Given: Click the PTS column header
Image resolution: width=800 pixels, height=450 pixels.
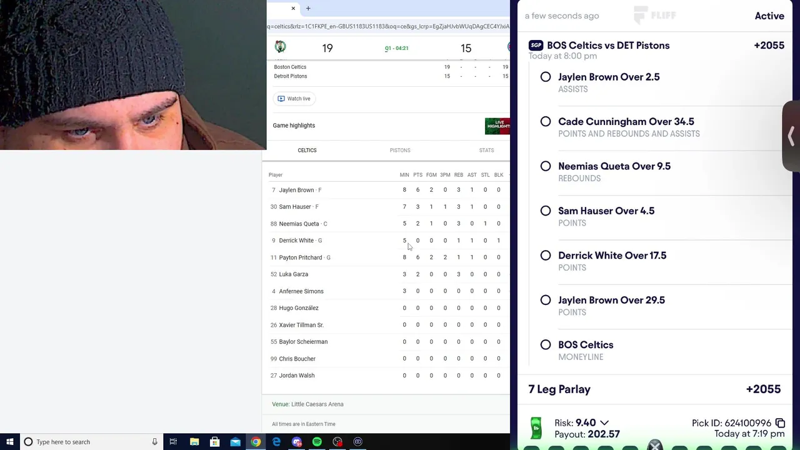Looking at the screenshot, I should (x=417, y=175).
